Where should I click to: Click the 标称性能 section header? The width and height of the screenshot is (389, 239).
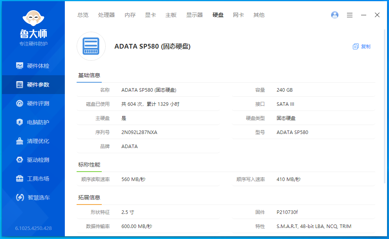click(89, 165)
